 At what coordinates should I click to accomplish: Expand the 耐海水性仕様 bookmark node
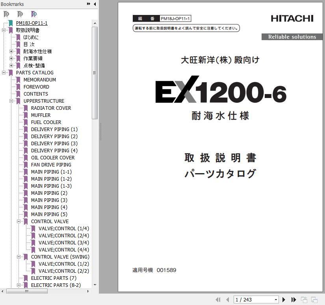[x=11, y=51]
